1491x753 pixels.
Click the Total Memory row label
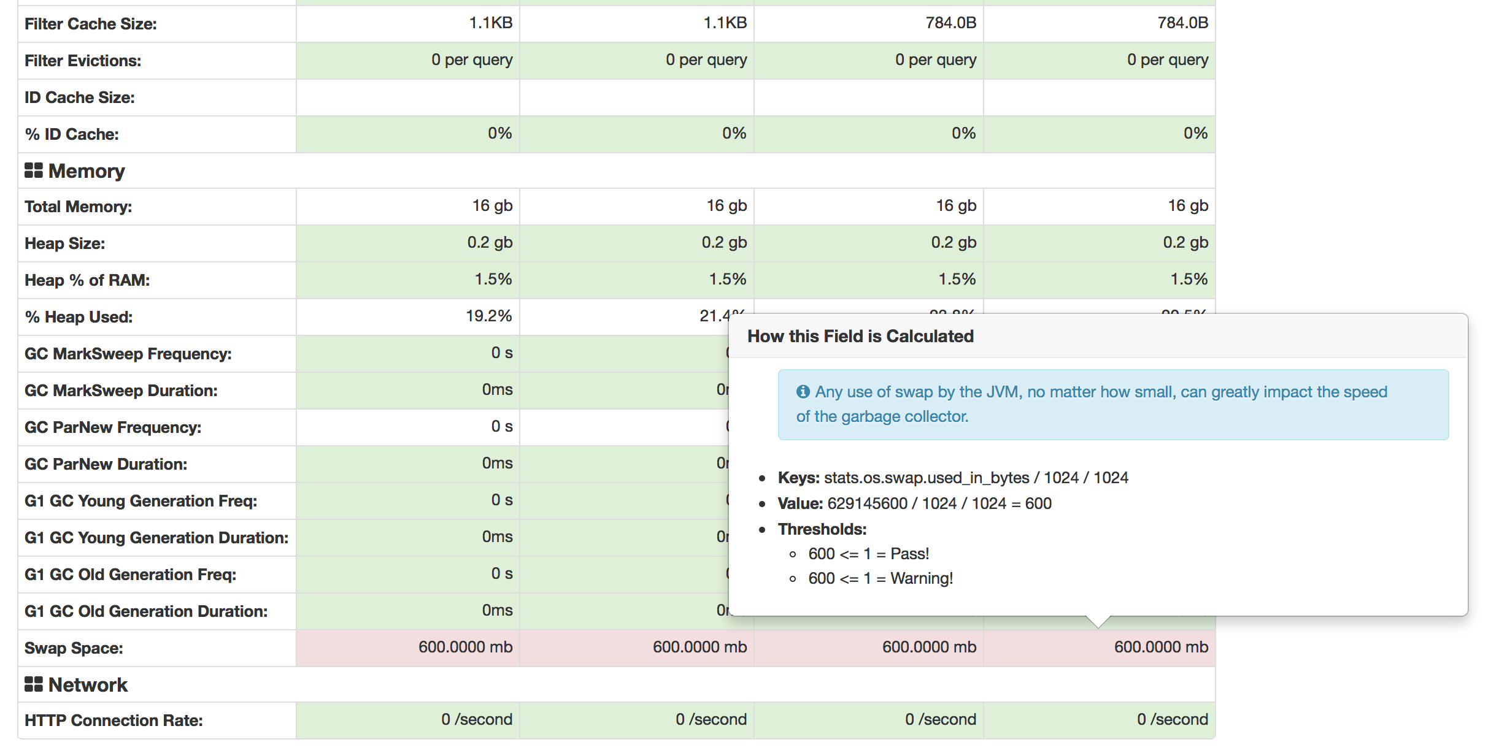click(x=78, y=207)
